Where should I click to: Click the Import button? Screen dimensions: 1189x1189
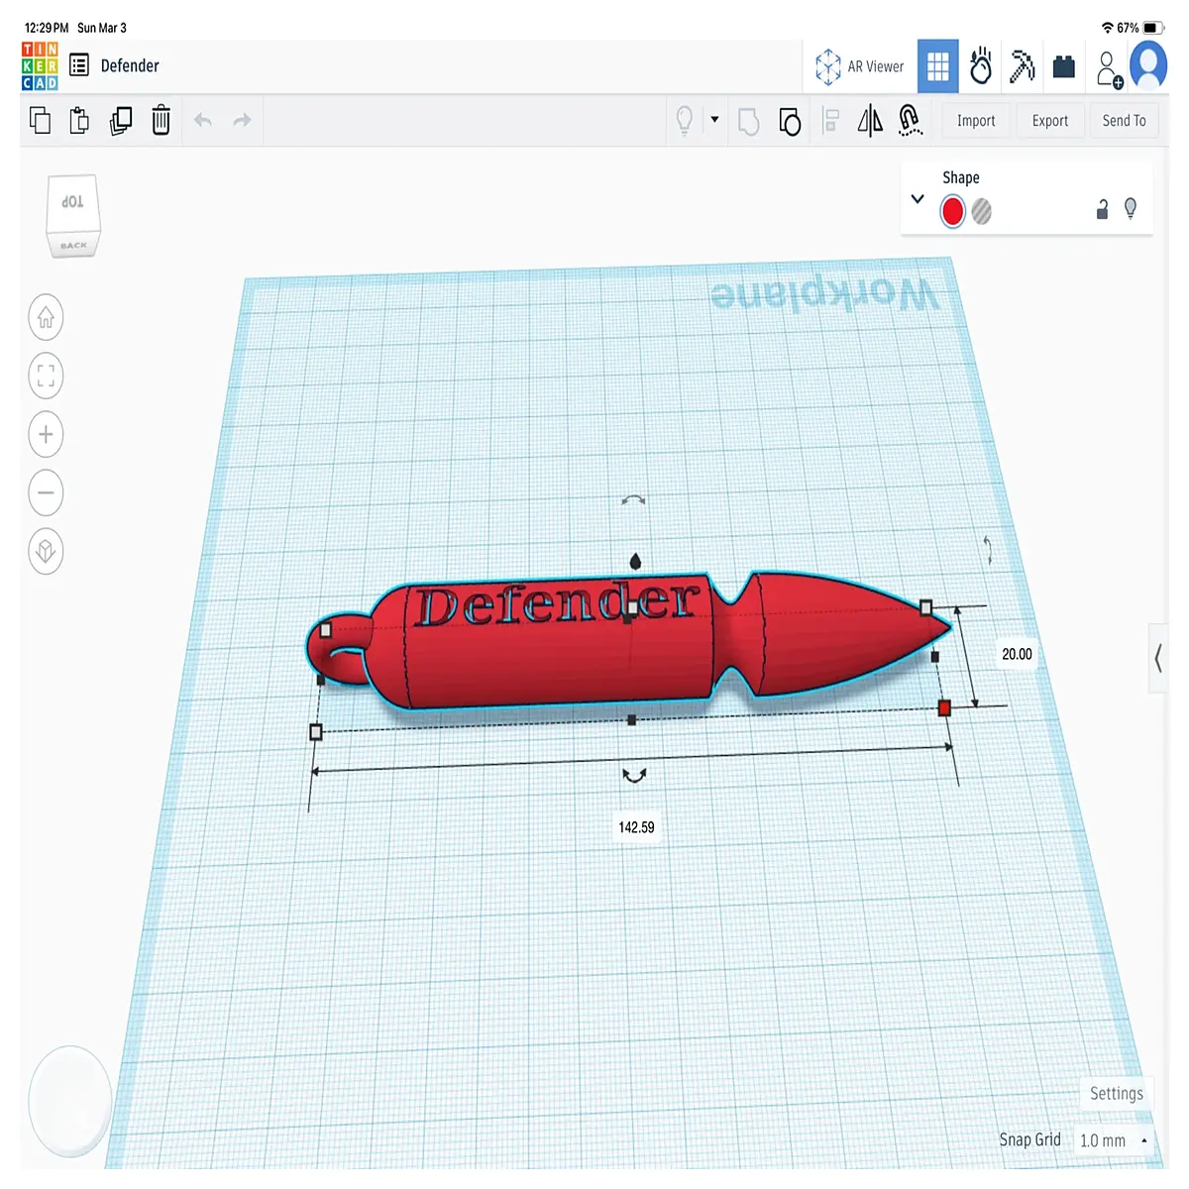976,121
